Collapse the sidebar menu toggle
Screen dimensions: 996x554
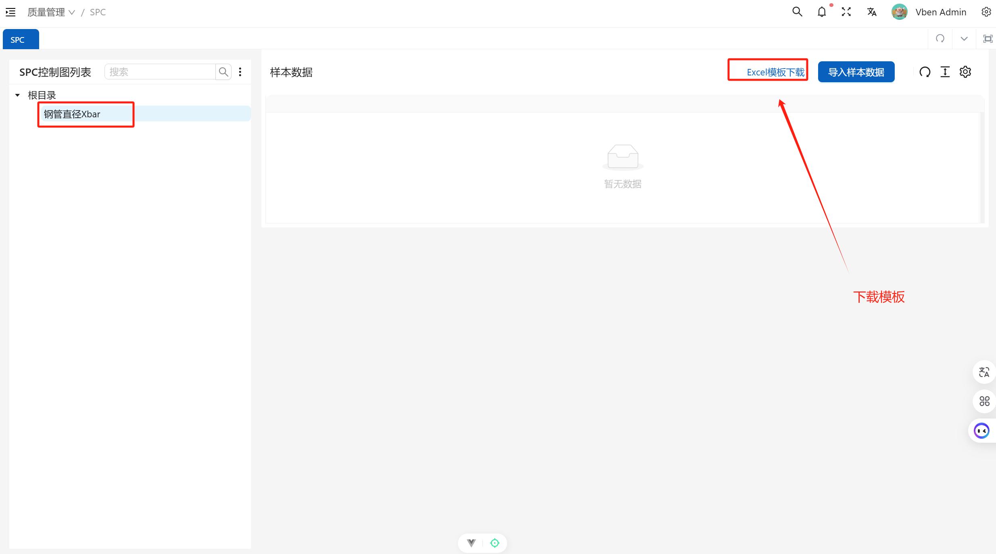pos(11,12)
